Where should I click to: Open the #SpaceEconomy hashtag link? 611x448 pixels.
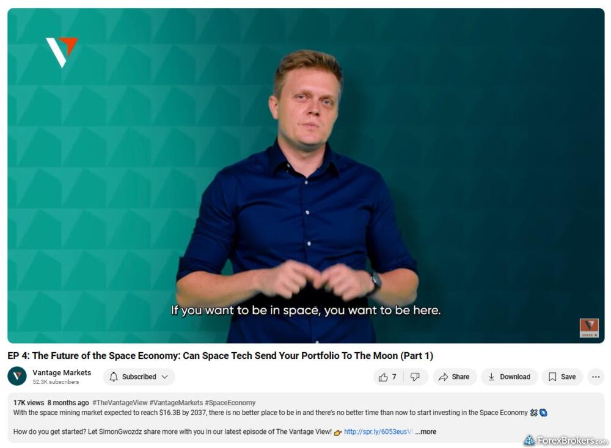pos(230,403)
